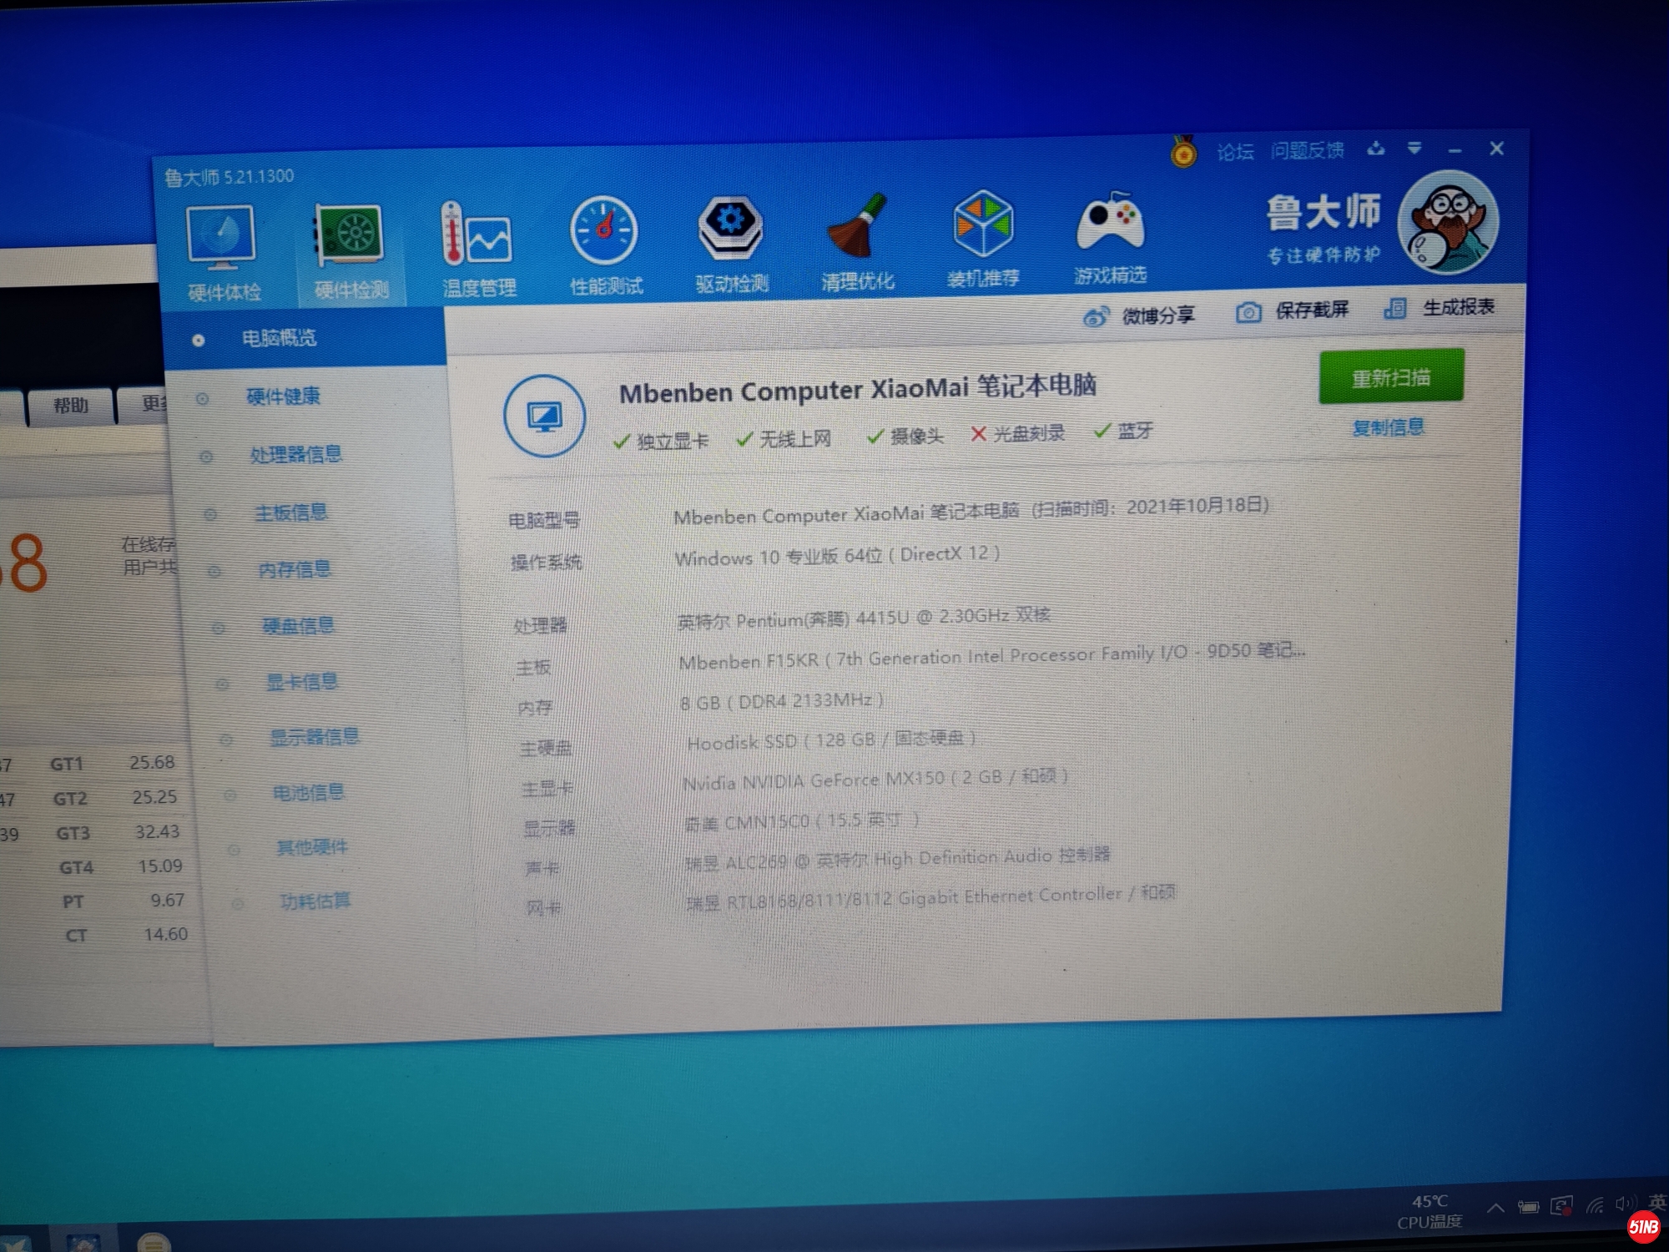The height and width of the screenshot is (1252, 1669).
Task: Click the ALC269 sound card value
Action: click(x=898, y=859)
